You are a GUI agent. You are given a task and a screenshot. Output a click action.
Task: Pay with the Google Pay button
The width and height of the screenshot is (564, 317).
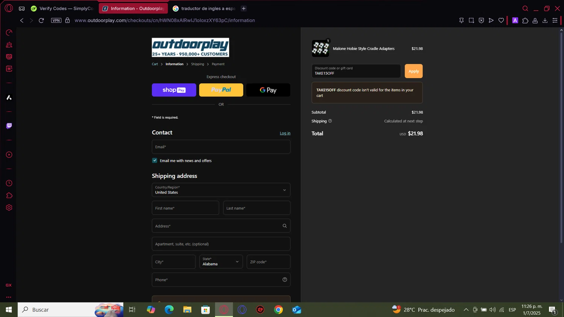point(268,90)
